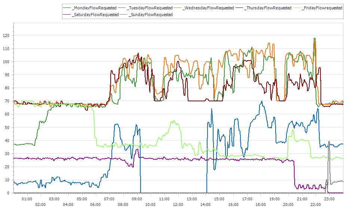Image resolution: width=347 pixels, height=209 pixels.
Task: Click the 100 y-axis label
Action: click(6, 62)
